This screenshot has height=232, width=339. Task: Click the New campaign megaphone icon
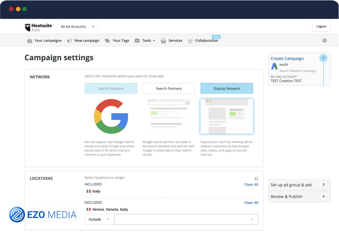(69, 41)
